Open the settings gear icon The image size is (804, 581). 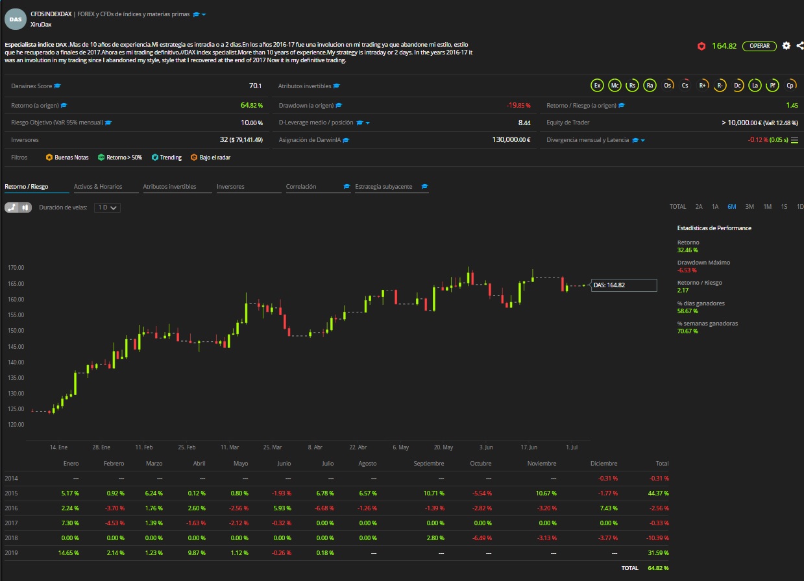click(x=786, y=46)
